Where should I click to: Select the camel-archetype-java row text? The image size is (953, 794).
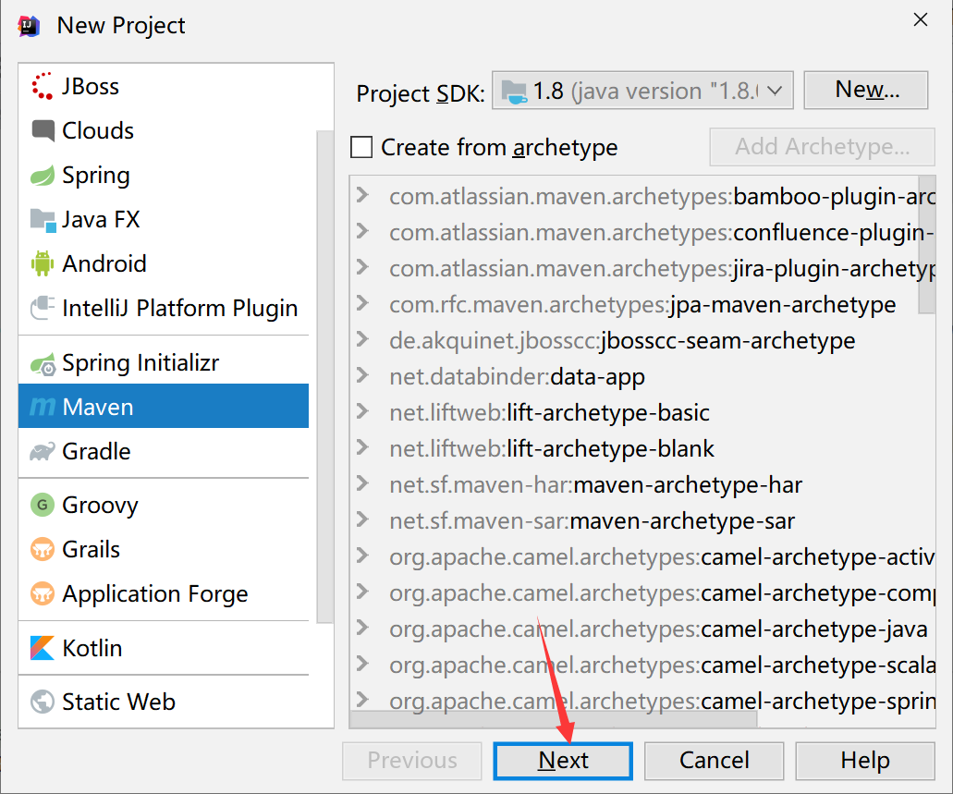(x=658, y=629)
